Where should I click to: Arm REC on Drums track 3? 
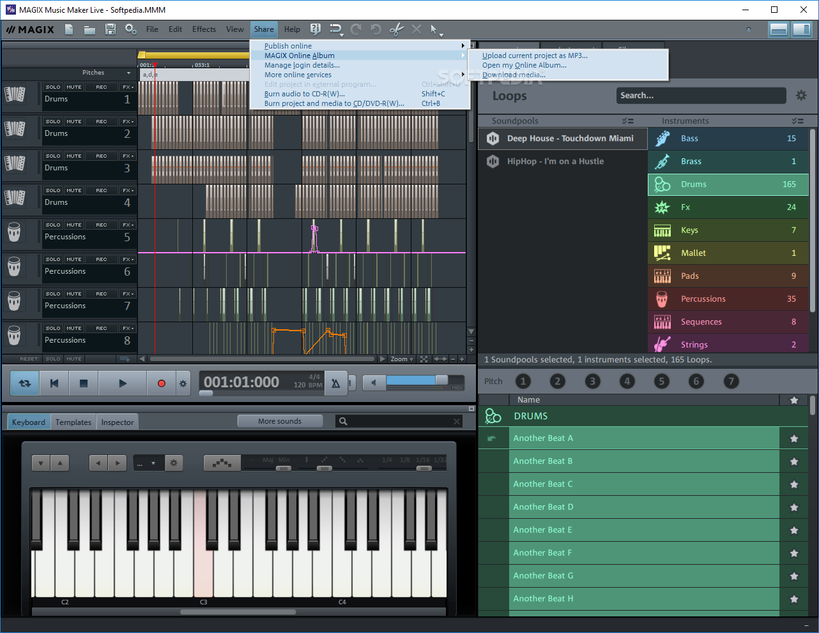click(x=102, y=156)
